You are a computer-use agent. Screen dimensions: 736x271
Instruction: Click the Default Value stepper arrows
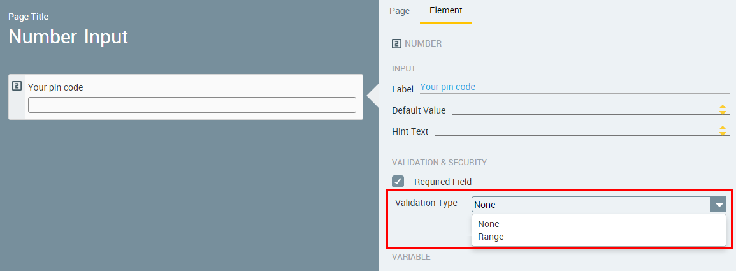tap(723, 110)
